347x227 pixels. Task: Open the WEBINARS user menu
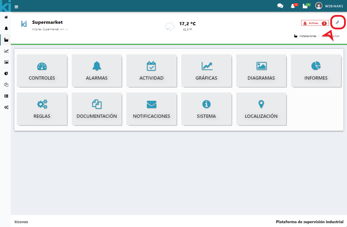[329, 6]
